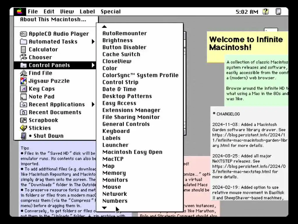This screenshot has height=224, width=298.
Task: Choose About This Macintosh…
Action: click(x=53, y=20)
